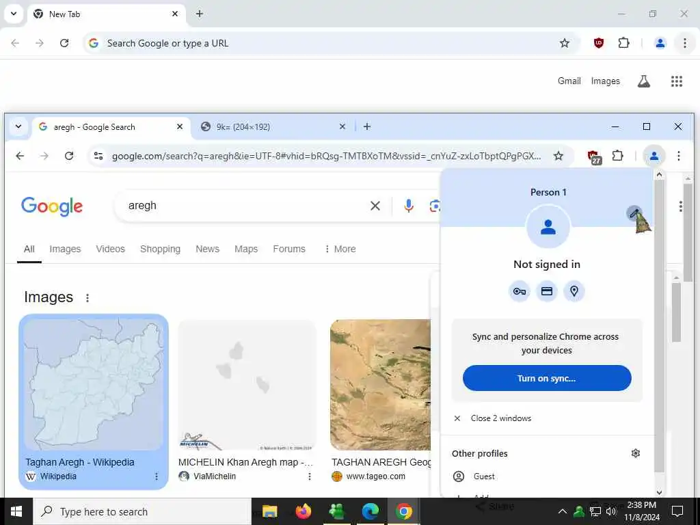Close the 9k= (204×192) tab
This screenshot has height=525, width=700.
[x=342, y=126]
